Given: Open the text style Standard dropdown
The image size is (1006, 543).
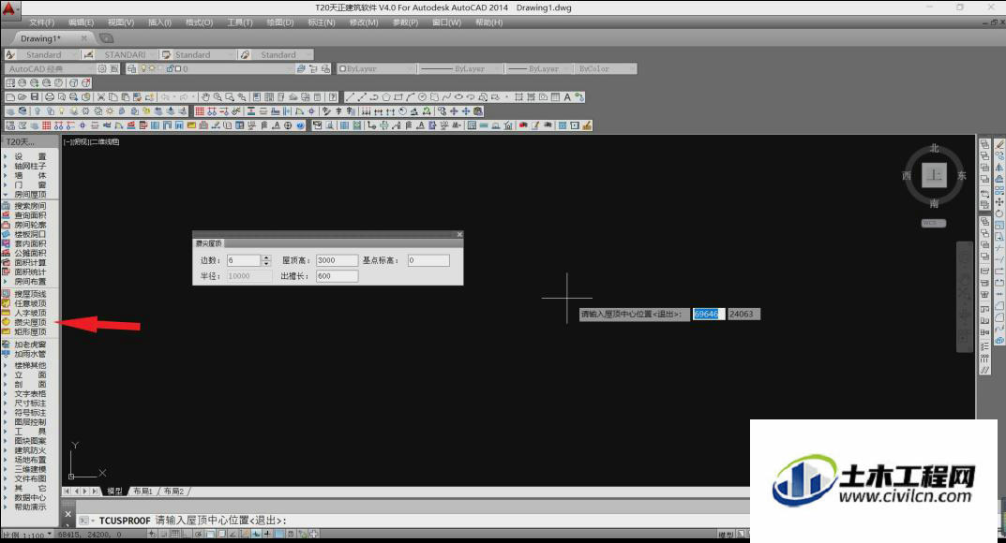Looking at the screenshot, I should [x=49, y=54].
